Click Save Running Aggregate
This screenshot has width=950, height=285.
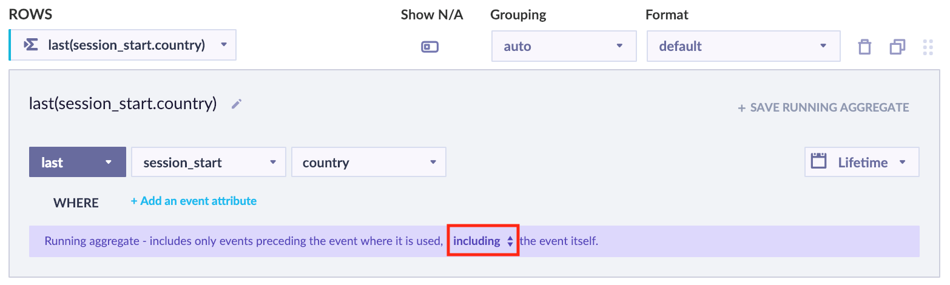click(823, 108)
